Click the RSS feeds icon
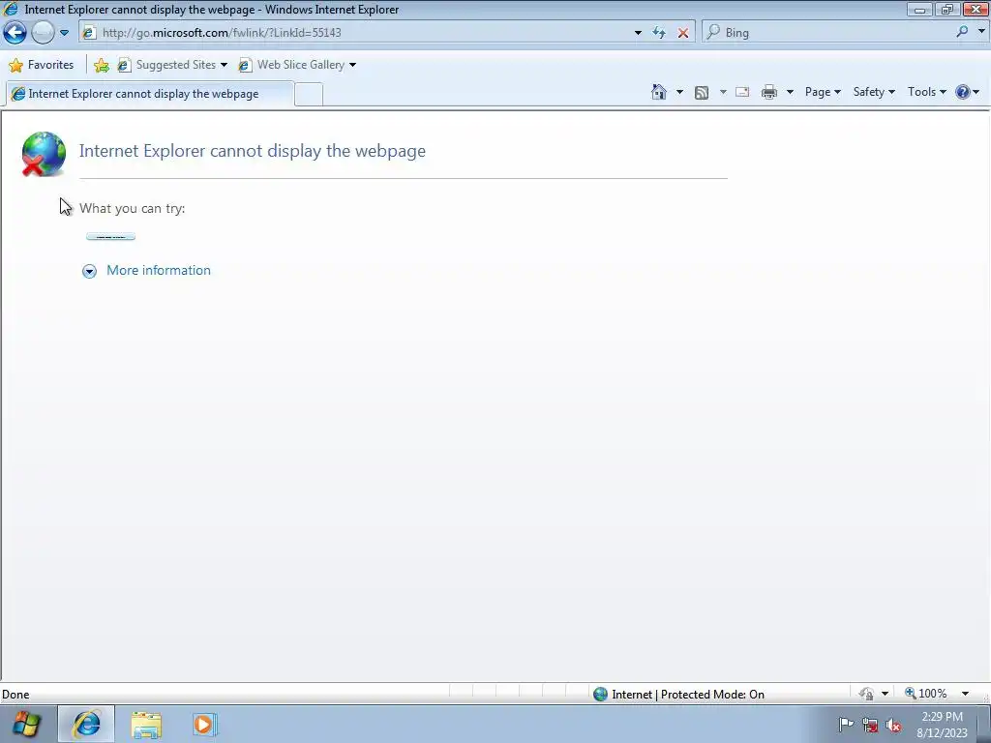Screen dimensions: 991x743 (702, 93)
